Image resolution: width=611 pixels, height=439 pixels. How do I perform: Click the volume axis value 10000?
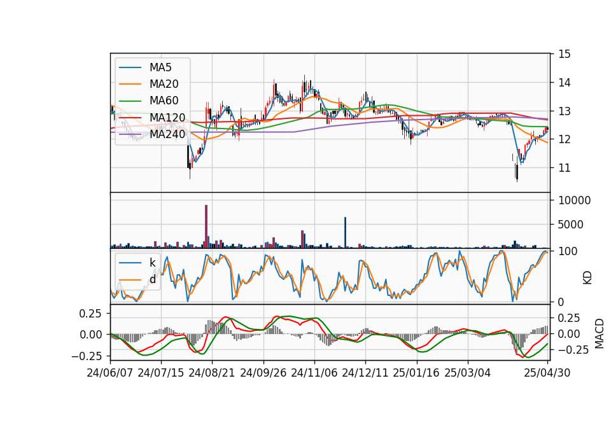[575, 200]
